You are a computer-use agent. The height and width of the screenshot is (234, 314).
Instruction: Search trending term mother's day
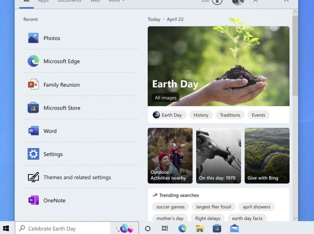pos(170,218)
